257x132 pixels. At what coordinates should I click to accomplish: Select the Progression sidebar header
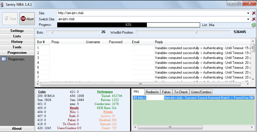(x=17, y=52)
